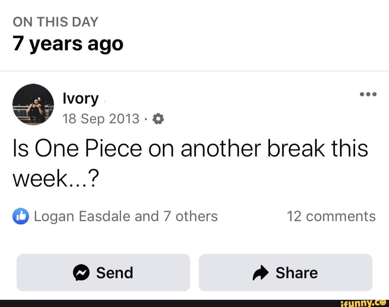Click the Share button
389x307 pixels.
(x=286, y=273)
